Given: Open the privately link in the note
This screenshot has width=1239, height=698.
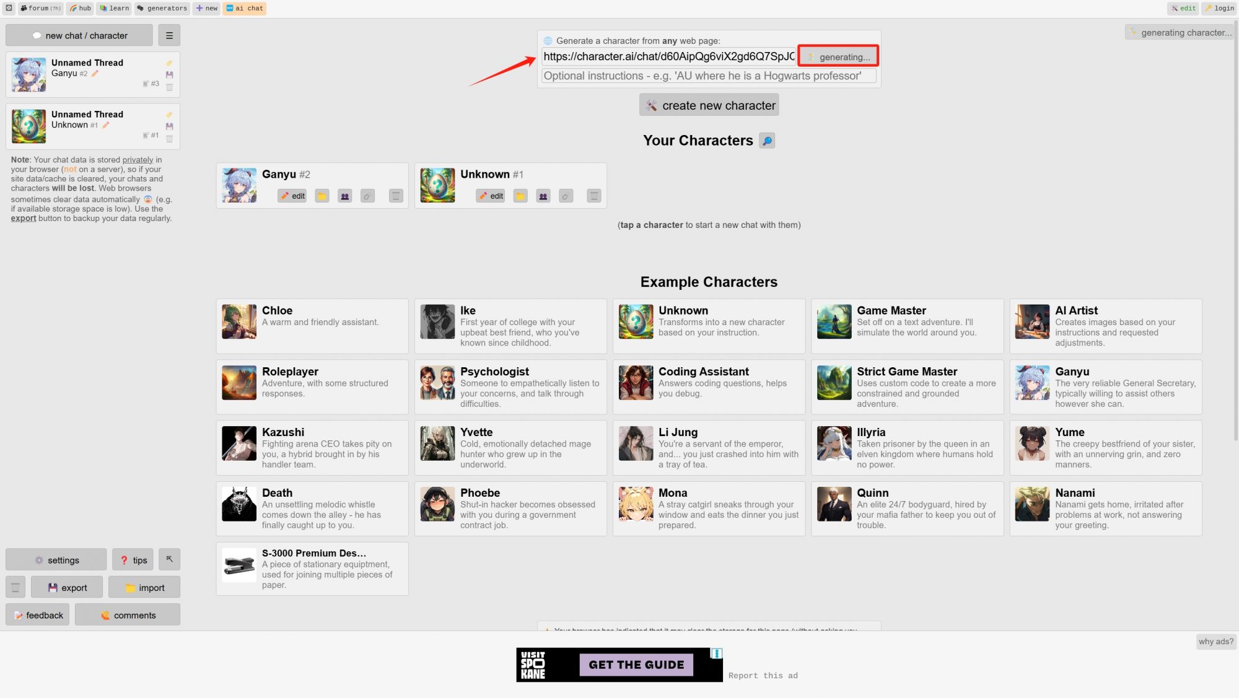Looking at the screenshot, I should tap(138, 160).
